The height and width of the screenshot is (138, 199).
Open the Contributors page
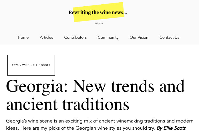(x=75, y=37)
